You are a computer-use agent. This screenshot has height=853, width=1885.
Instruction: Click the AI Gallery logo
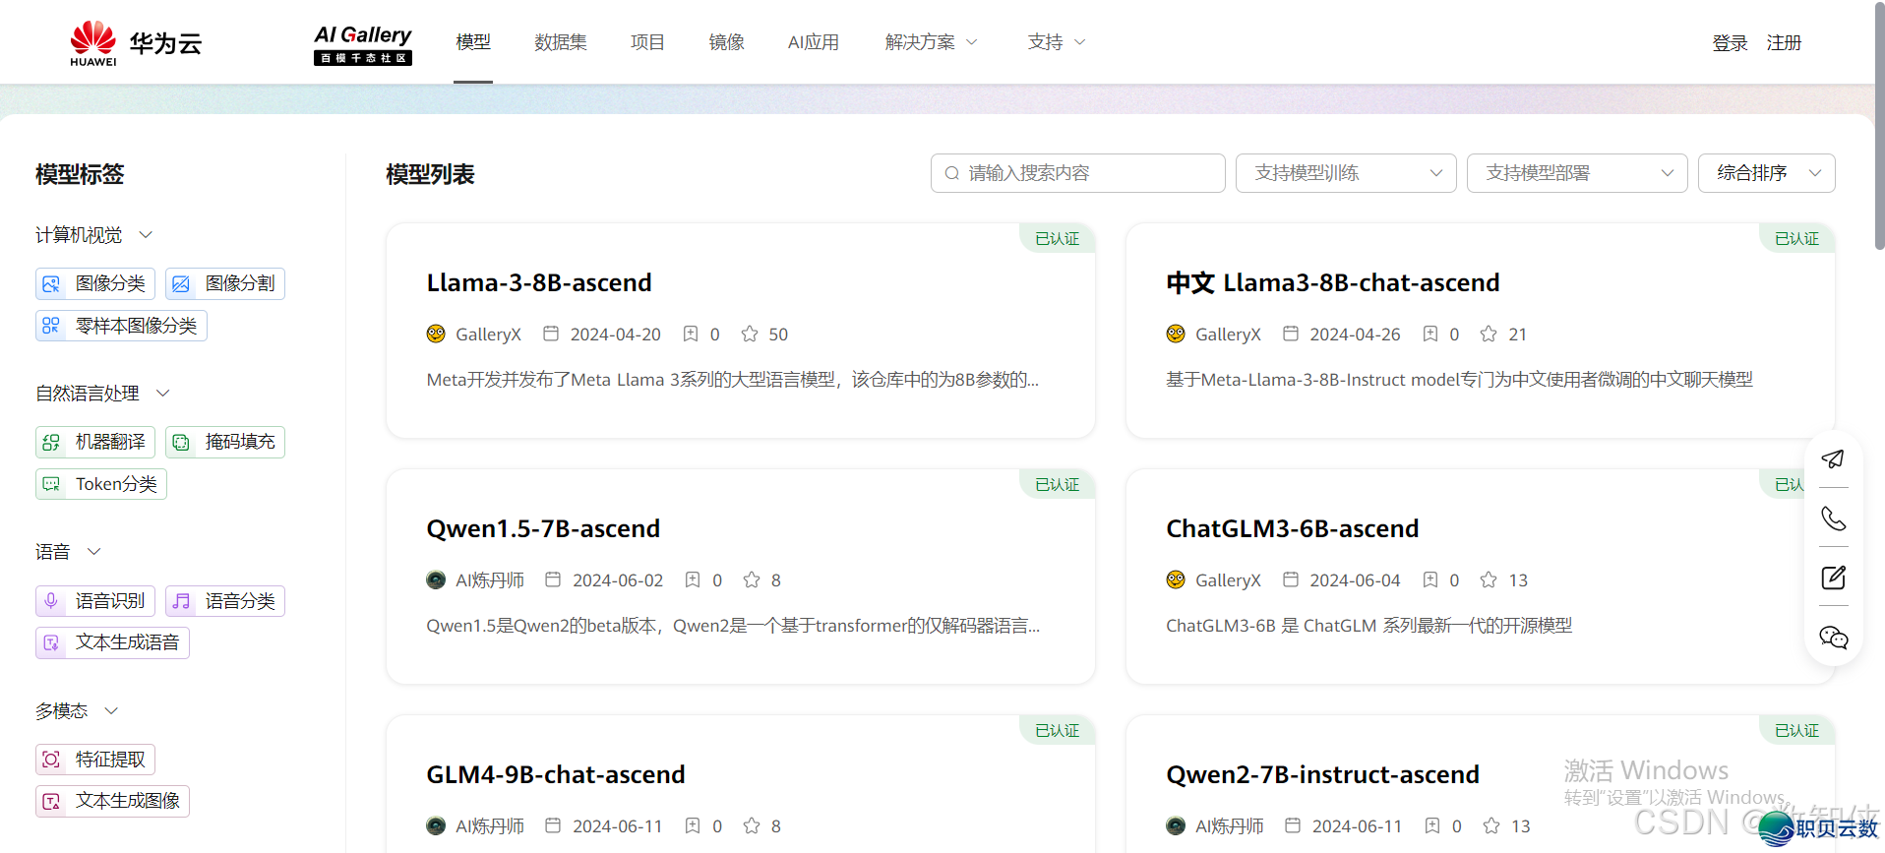tap(363, 44)
